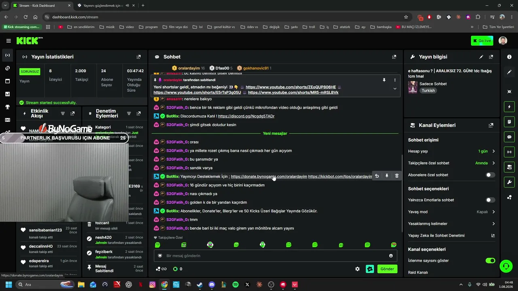
Task: Open Spotify from the taskbar
Action: coord(236,285)
